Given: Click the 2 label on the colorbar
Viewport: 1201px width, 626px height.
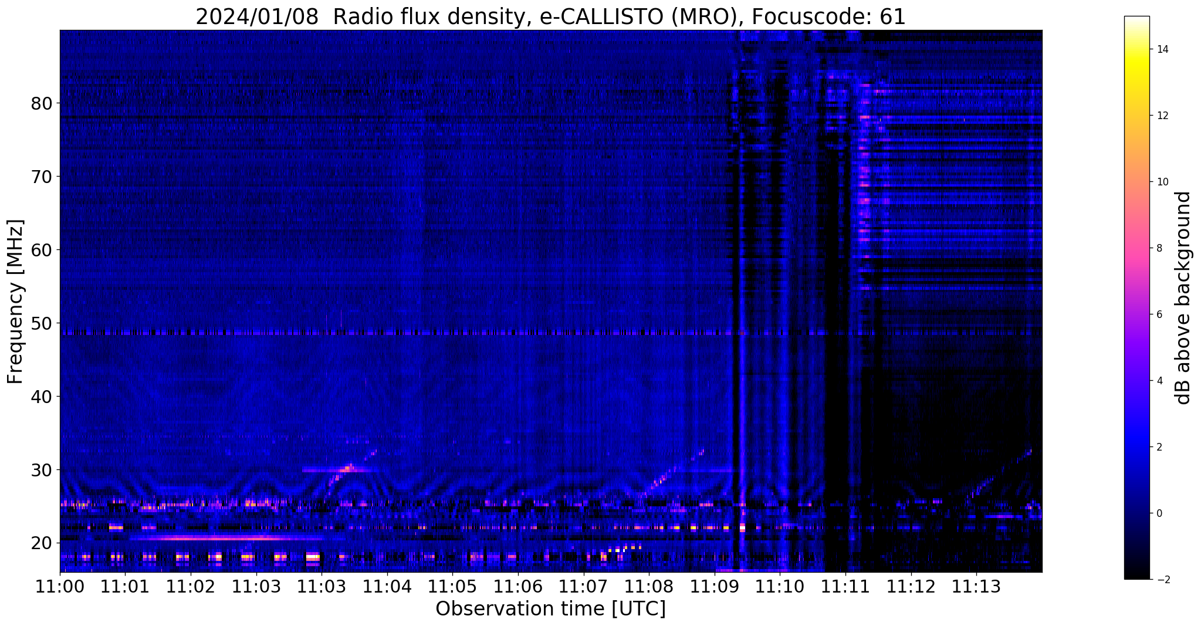Looking at the screenshot, I should click(1159, 447).
